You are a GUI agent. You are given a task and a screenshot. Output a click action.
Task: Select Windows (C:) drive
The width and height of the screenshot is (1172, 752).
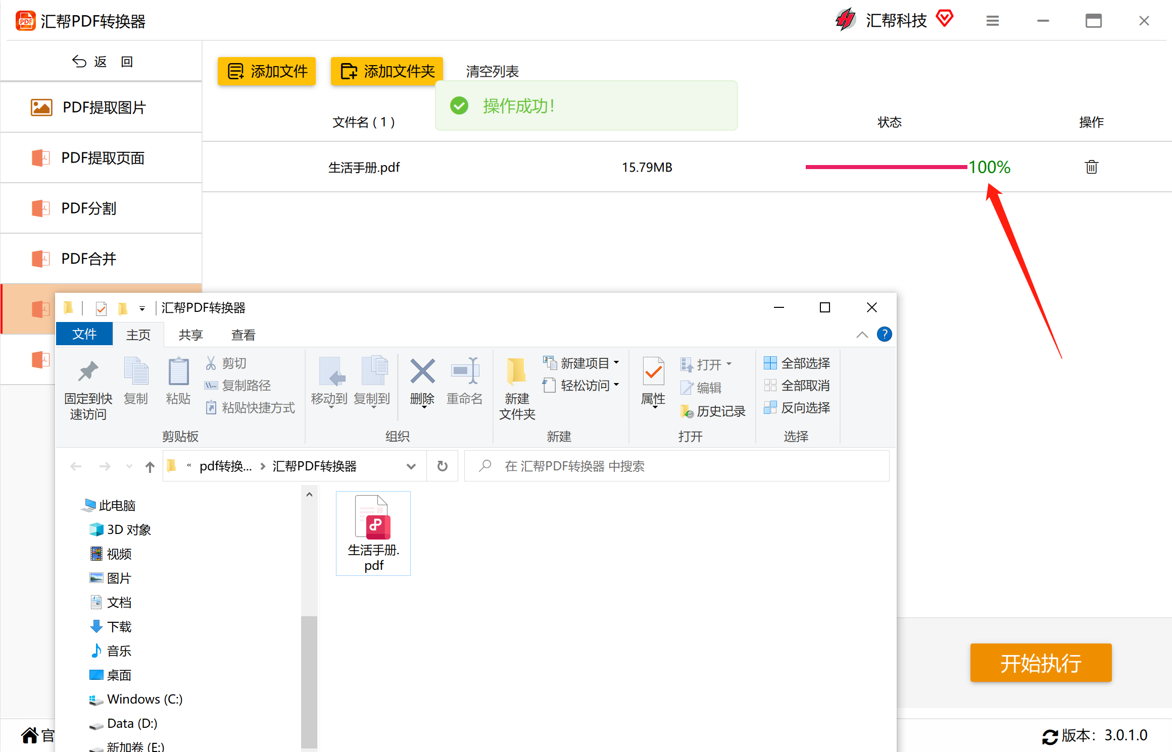click(x=136, y=699)
